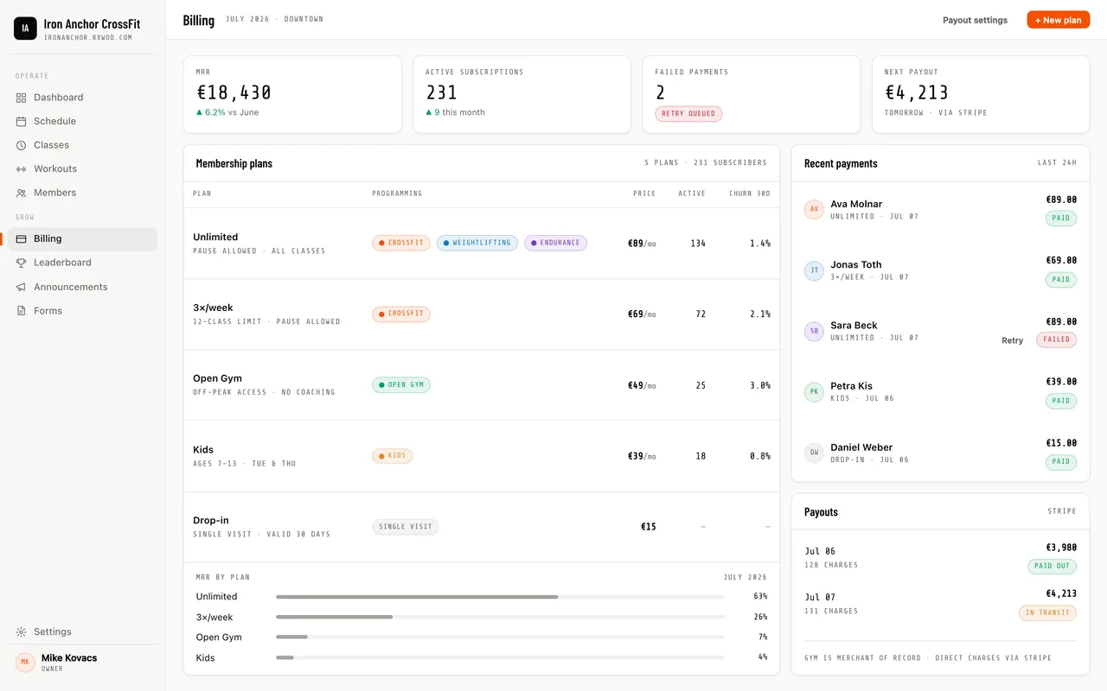The image size is (1107, 691).
Task: Click the Price column header
Action: 644,193
